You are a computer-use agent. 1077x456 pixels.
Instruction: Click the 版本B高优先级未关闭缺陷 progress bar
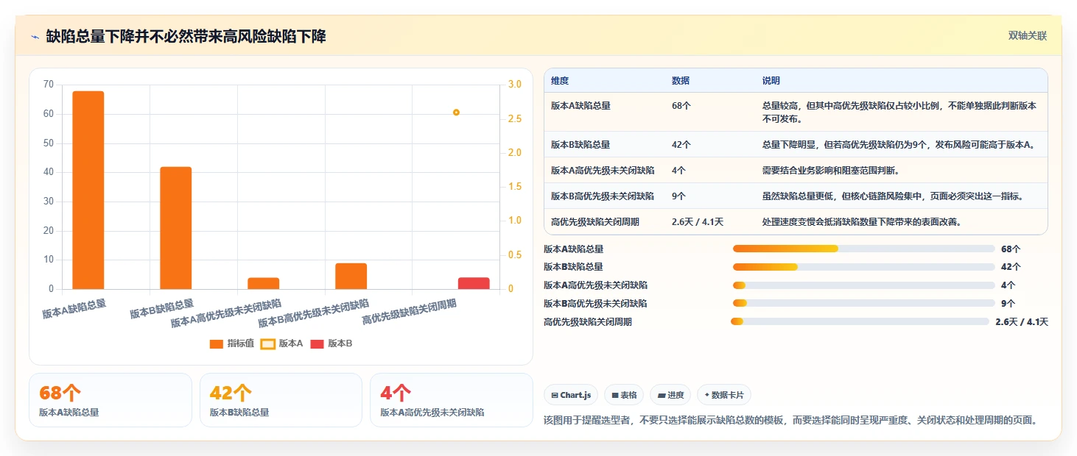863,303
